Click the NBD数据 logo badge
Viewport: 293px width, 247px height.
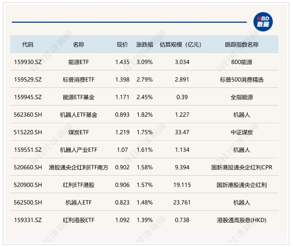(263, 22)
